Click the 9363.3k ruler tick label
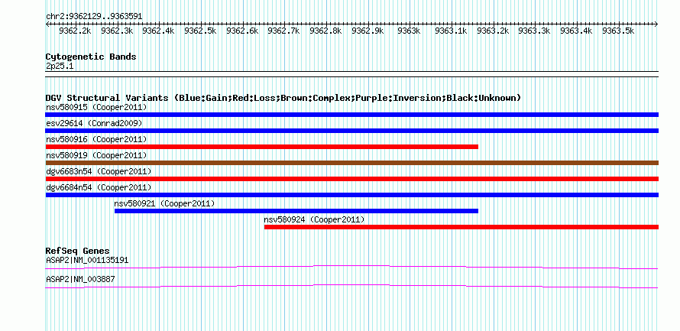Image resolution: width=680 pixels, height=331 pixels. tap(534, 31)
